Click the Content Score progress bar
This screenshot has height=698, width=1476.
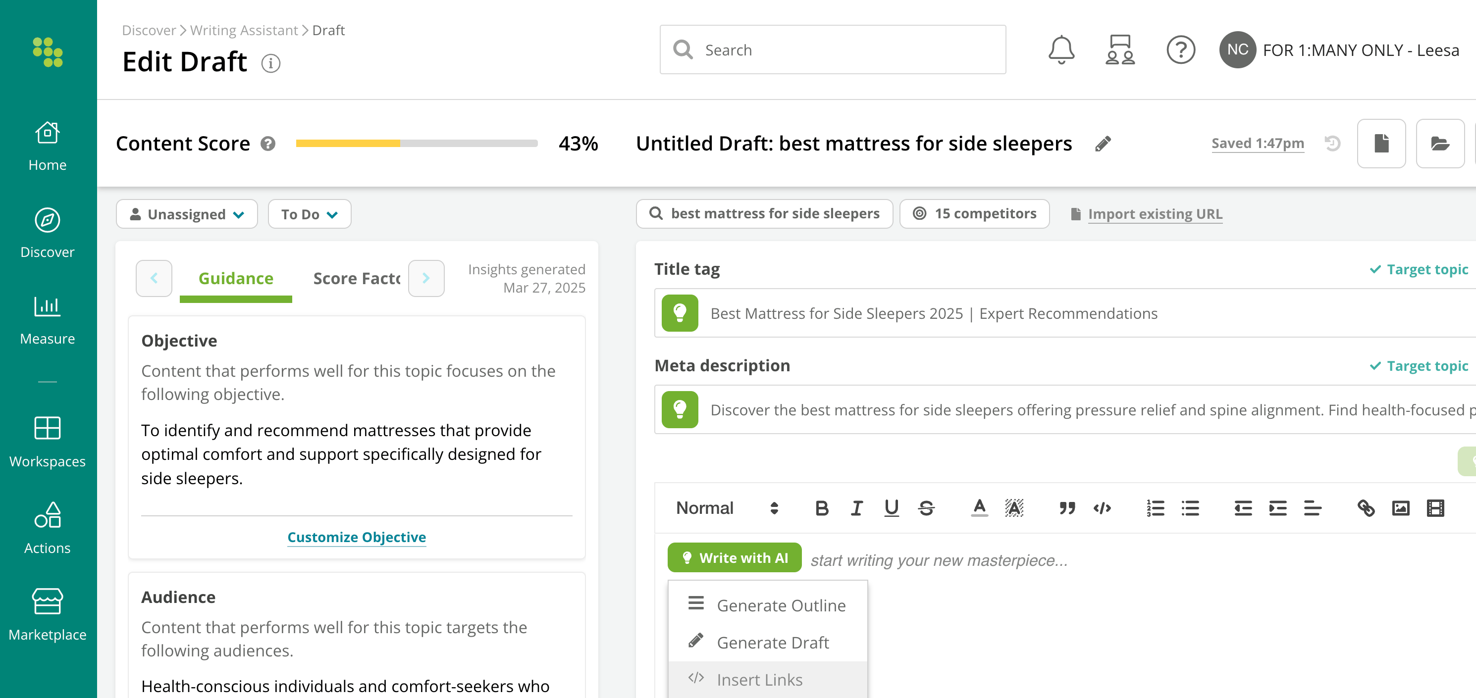click(417, 144)
